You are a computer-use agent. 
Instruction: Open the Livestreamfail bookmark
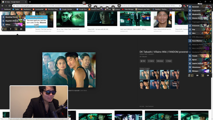[x=38, y=9]
